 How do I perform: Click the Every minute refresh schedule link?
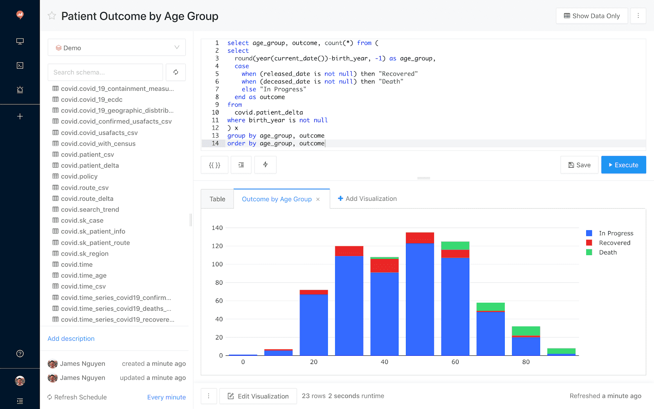[166, 397]
